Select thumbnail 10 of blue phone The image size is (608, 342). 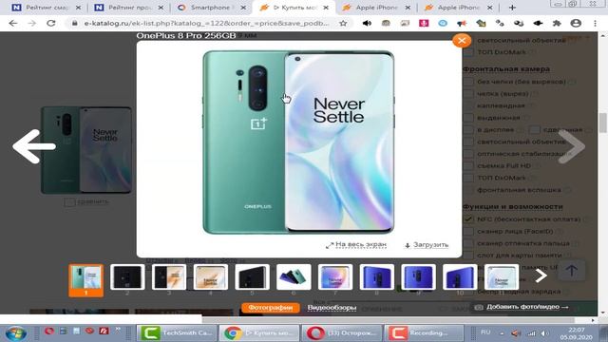pos(460,276)
